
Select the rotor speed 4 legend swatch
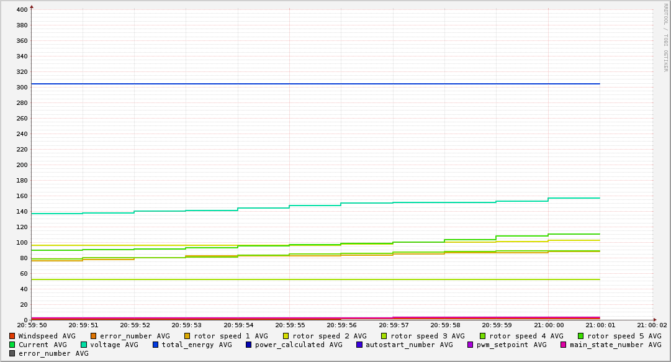click(483, 336)
